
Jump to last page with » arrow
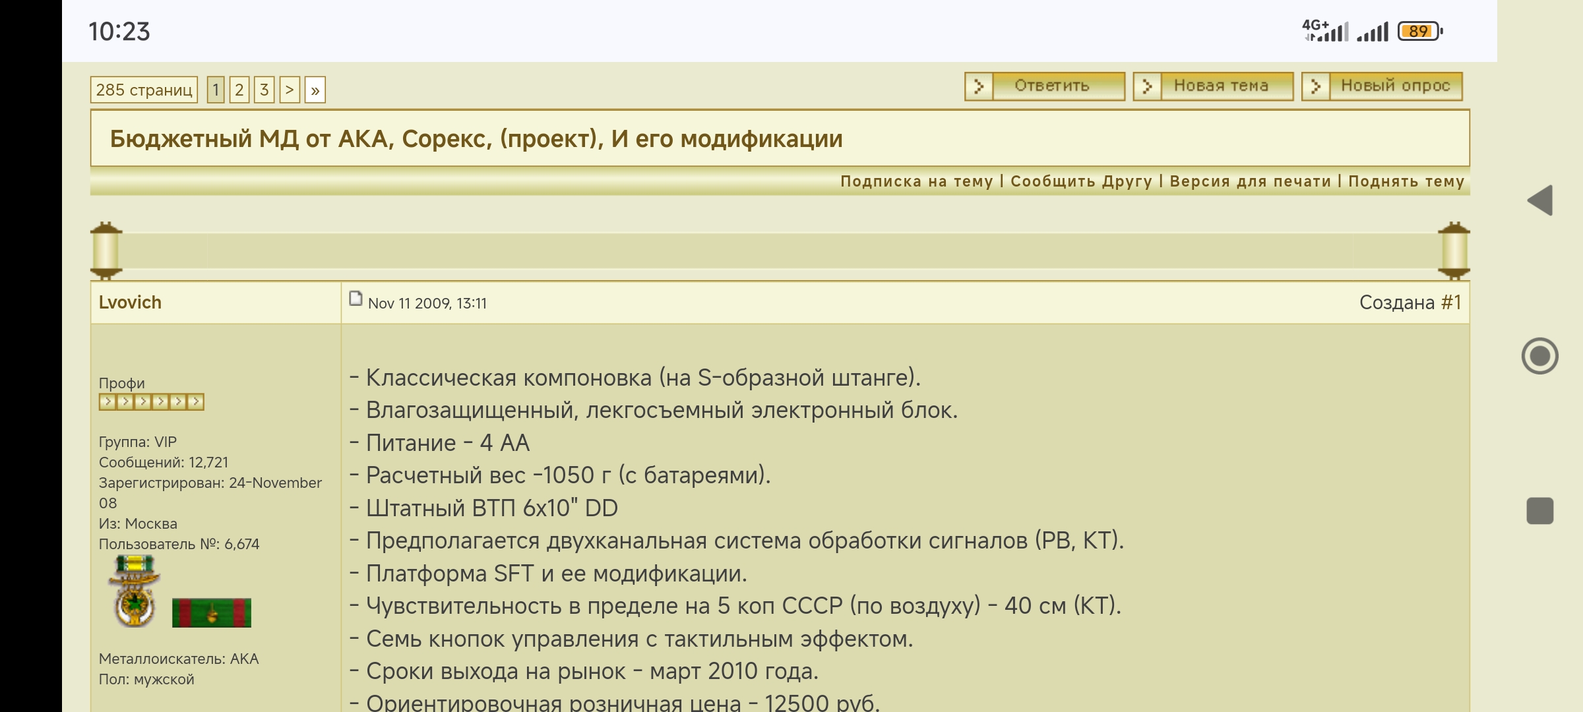click(315, 90)
